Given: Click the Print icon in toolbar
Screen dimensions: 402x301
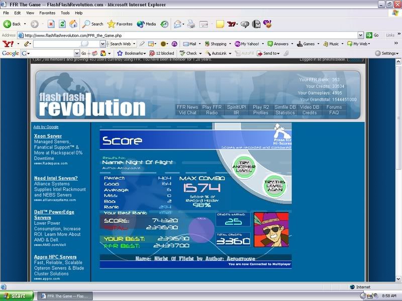Looking at the screenshot, I should [191, 24].
